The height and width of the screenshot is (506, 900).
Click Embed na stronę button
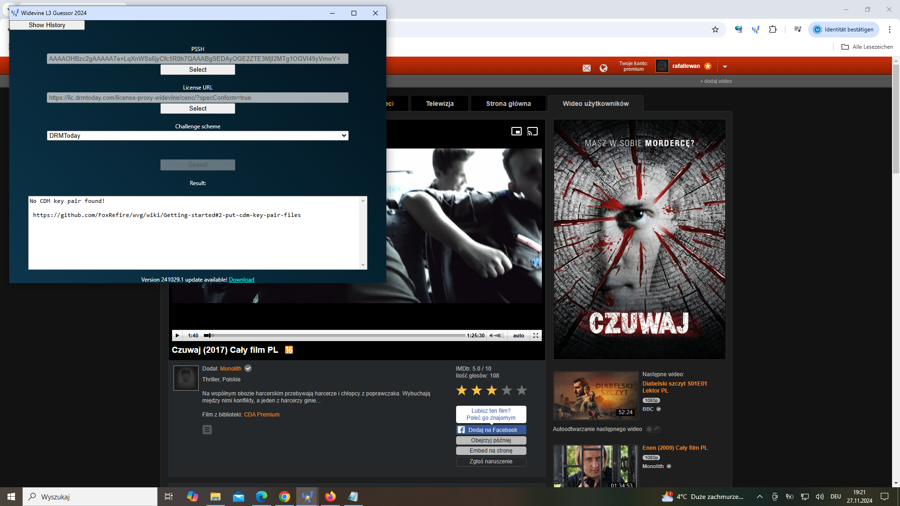click(x=491, y=451)
